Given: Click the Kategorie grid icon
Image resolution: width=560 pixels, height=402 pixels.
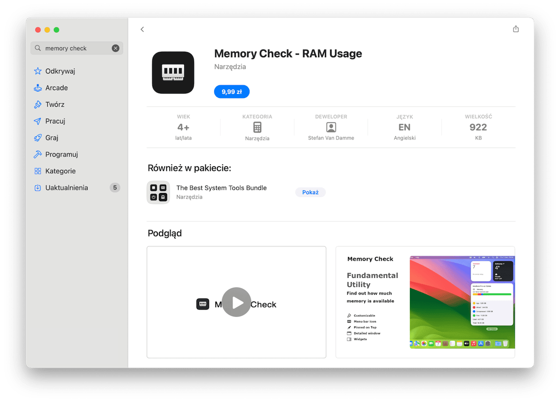Looking at the screenshot, I should pyautogui.click(x=38, y=171).
